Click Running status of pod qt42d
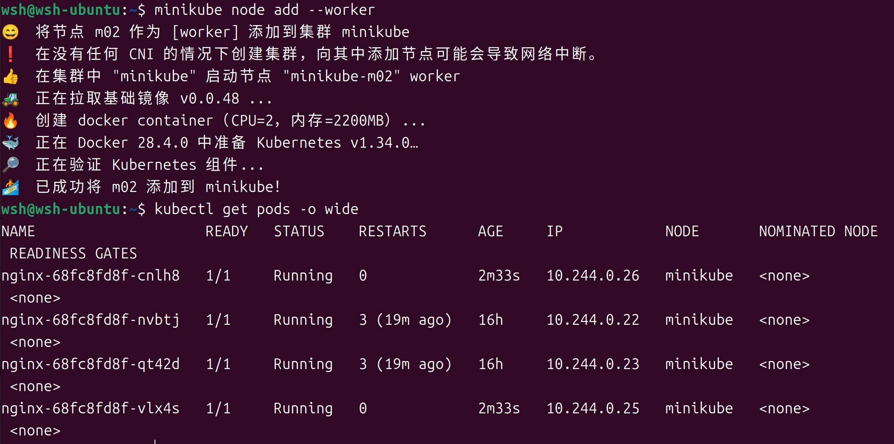This screenshot has height=444, width=894. (303, 364)
